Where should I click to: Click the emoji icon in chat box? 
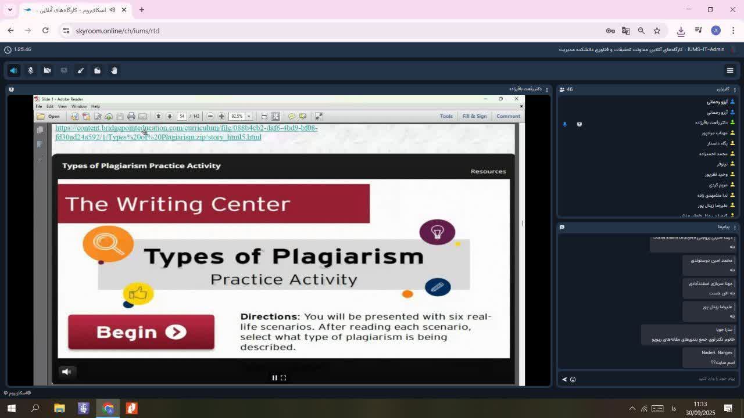pyautogui.click(x=573, y=379)
